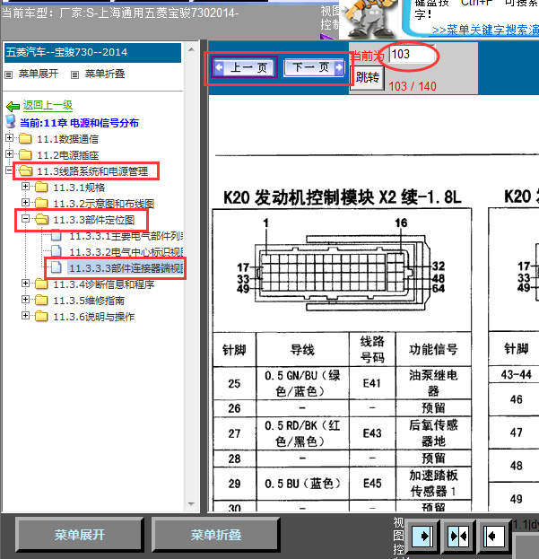Expand the 11.3.2示意图和布线图 node
Viewport: 539px width, 559px height.
(x=25, y=202)
